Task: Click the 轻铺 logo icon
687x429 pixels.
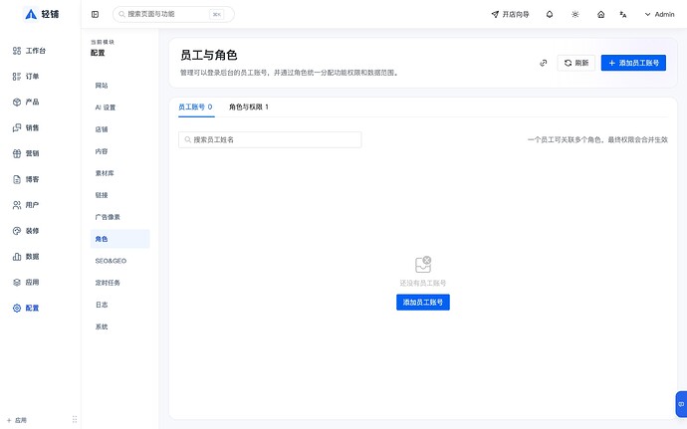Action: coord(31,14)
